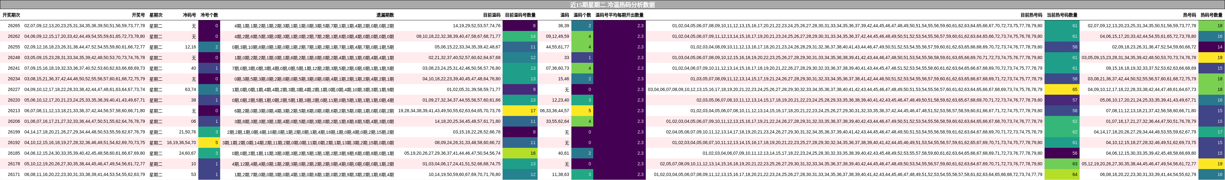This screenshot has height=180, width=1225.
Task: Click average 2.3 cell in row 26171
Action: (x=620, y=174)
